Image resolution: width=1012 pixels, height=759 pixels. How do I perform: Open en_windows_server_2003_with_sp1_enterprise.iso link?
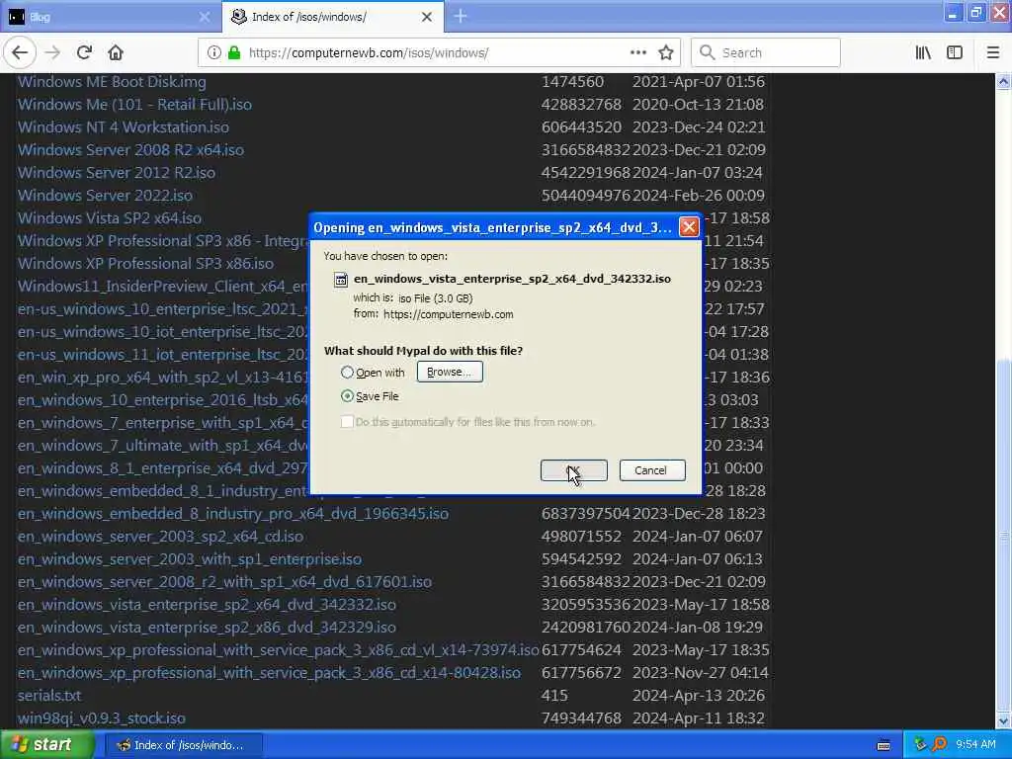[190, 559]
